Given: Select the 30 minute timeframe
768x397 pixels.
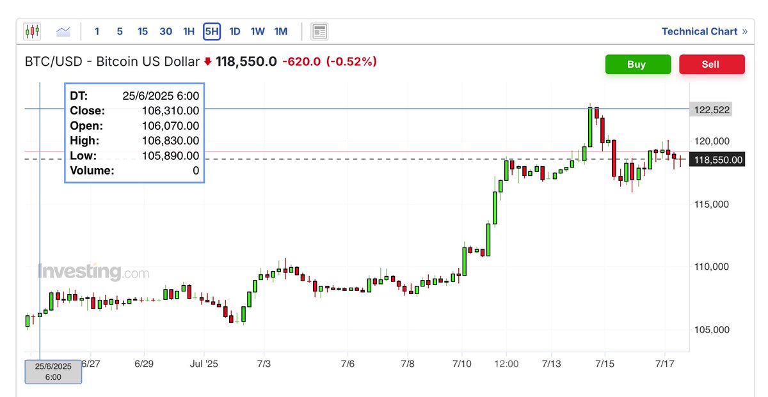Looking at the screenshot, I should [166, 31].
